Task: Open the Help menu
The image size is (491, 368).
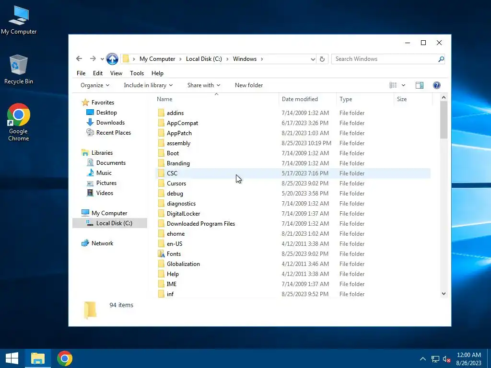Action: coord(157,73)
